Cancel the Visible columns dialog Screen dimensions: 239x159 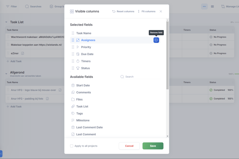pyautogui.click(x=129, y=146)
